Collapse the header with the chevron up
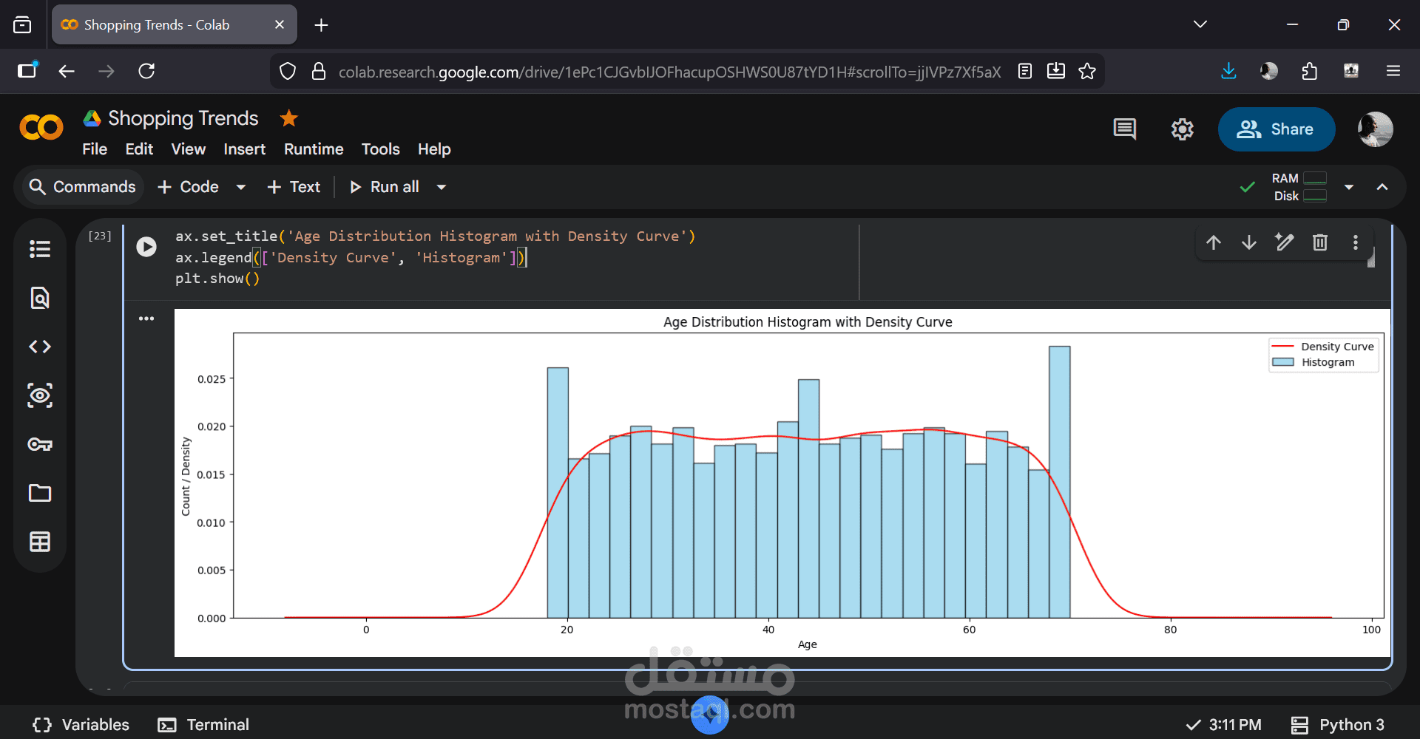 point(1382,187)
